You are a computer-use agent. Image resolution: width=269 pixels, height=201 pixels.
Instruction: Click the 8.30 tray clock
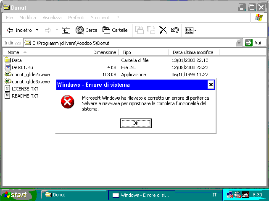click(x=257, y=195)
